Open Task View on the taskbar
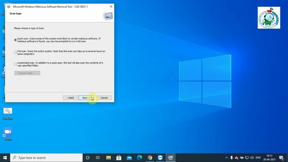Image resolution: width=288 pixels, height=162 pixels. click(98, 157)
